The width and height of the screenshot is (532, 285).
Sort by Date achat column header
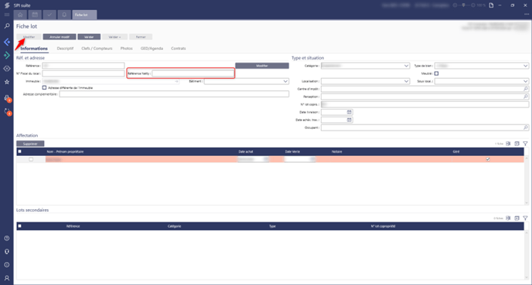point(246,151)
